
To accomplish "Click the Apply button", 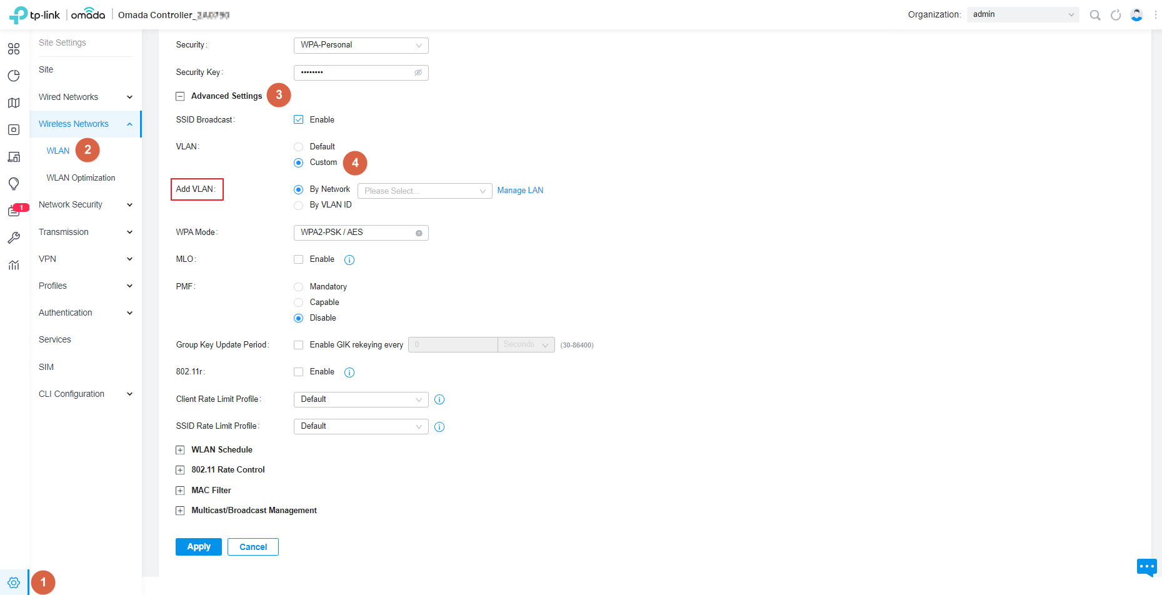I will click(x=199, y=547).
